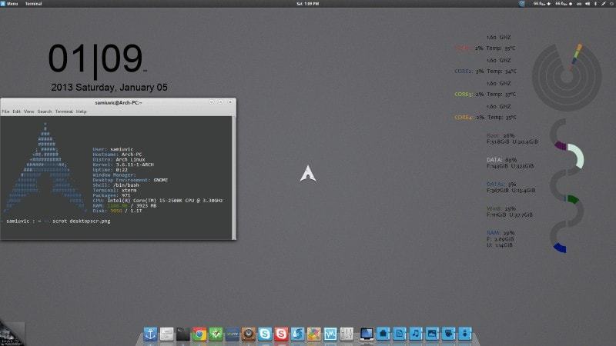Open the Help menu in terminal

pos(82,111)
